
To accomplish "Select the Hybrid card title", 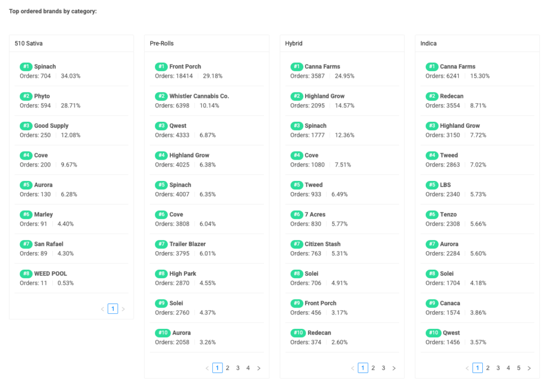I will (x=294, y=44).
